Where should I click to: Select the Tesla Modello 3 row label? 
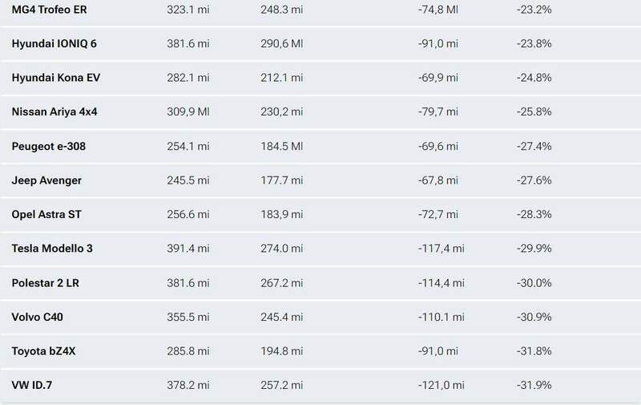tap(53, 249)
